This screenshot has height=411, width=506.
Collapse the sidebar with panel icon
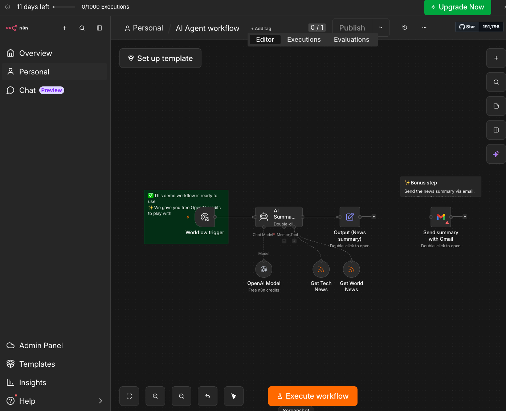(99, 28)
